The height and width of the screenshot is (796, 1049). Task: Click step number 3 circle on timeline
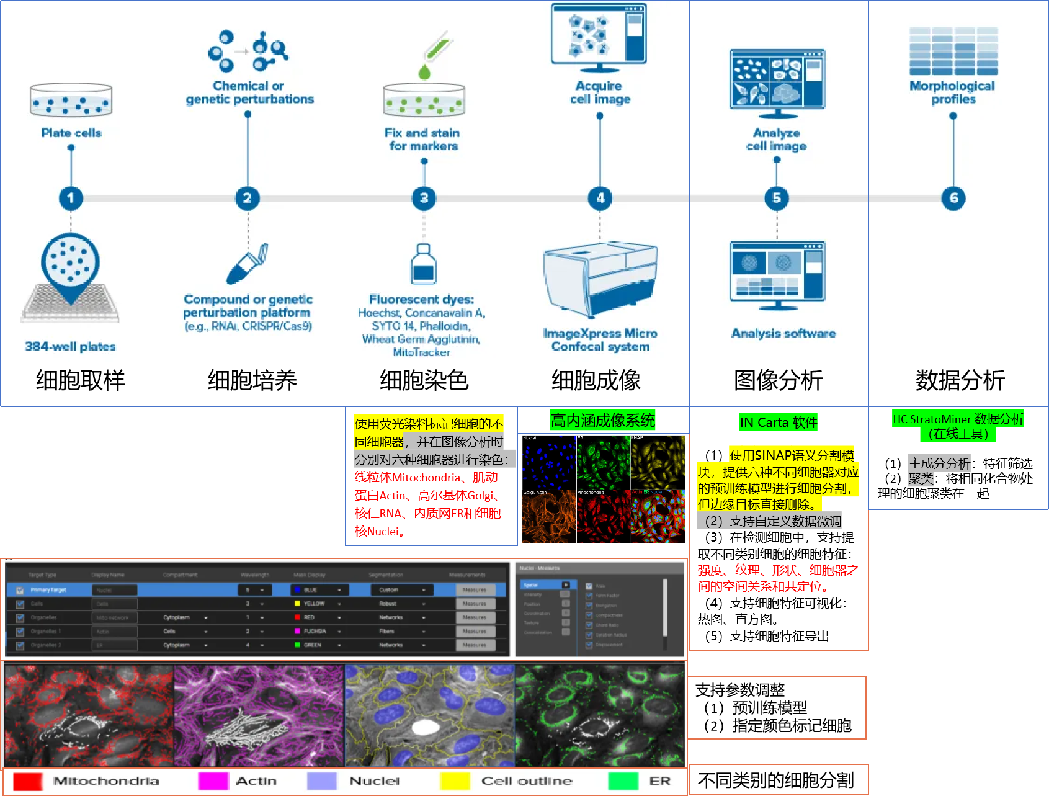click(x=424, y=199)
